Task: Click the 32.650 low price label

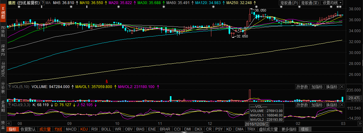Action: point(242,36)
